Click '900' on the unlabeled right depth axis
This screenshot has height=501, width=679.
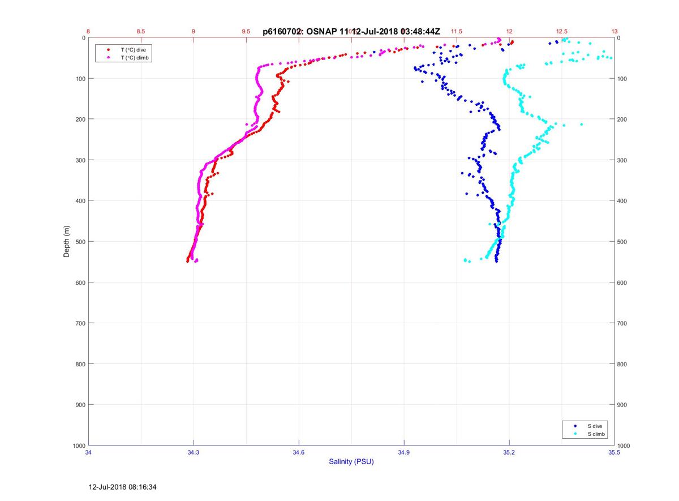[x=622, y=405]
